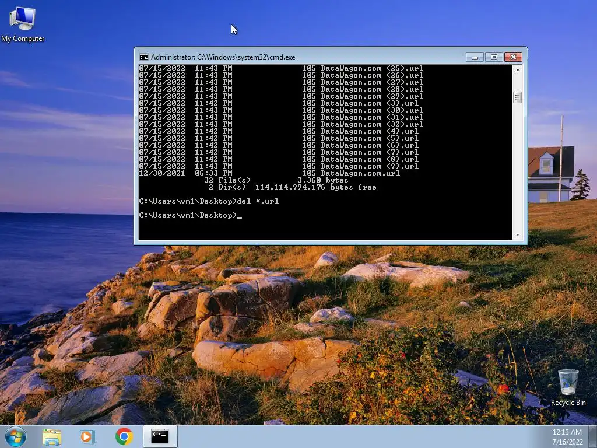Image resolution: width=597 pixels, height=448 pixels.
Task: Close the Administrator cmd.exe window
Action: 513,57
